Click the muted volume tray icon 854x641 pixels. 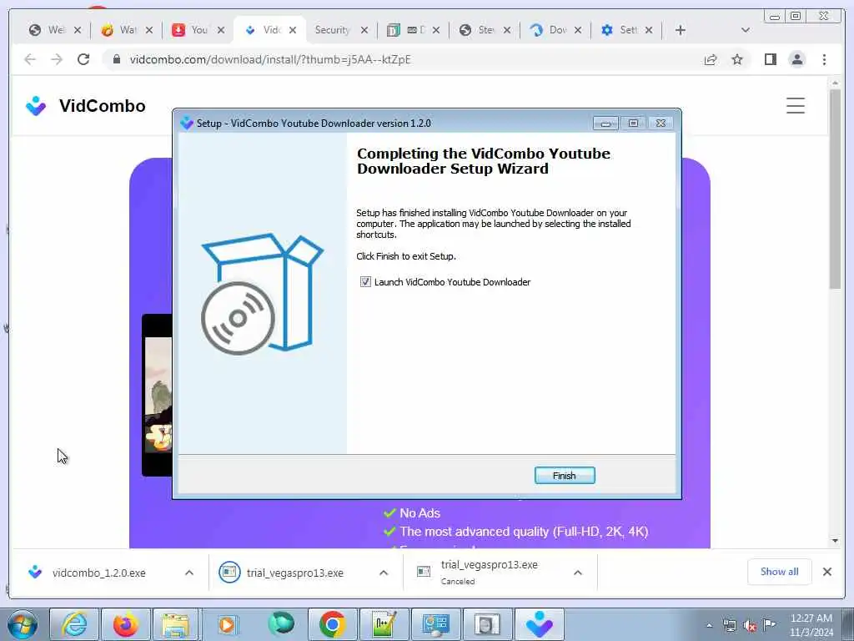[x=750, y=626]
